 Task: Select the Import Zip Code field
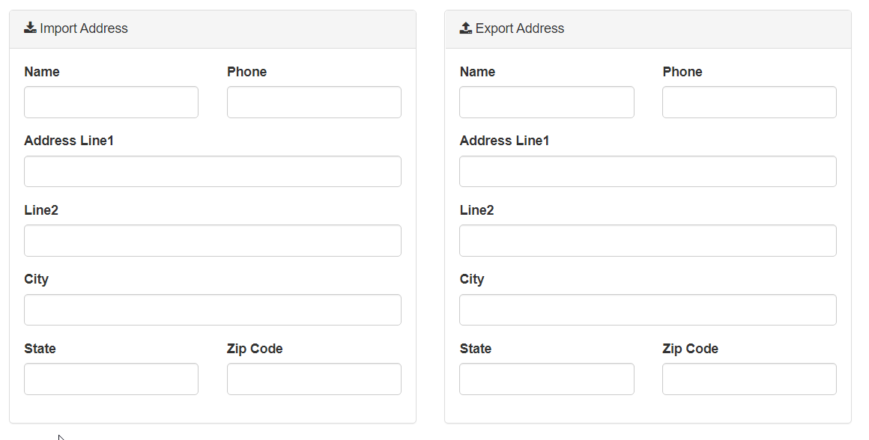click(314, 379)
